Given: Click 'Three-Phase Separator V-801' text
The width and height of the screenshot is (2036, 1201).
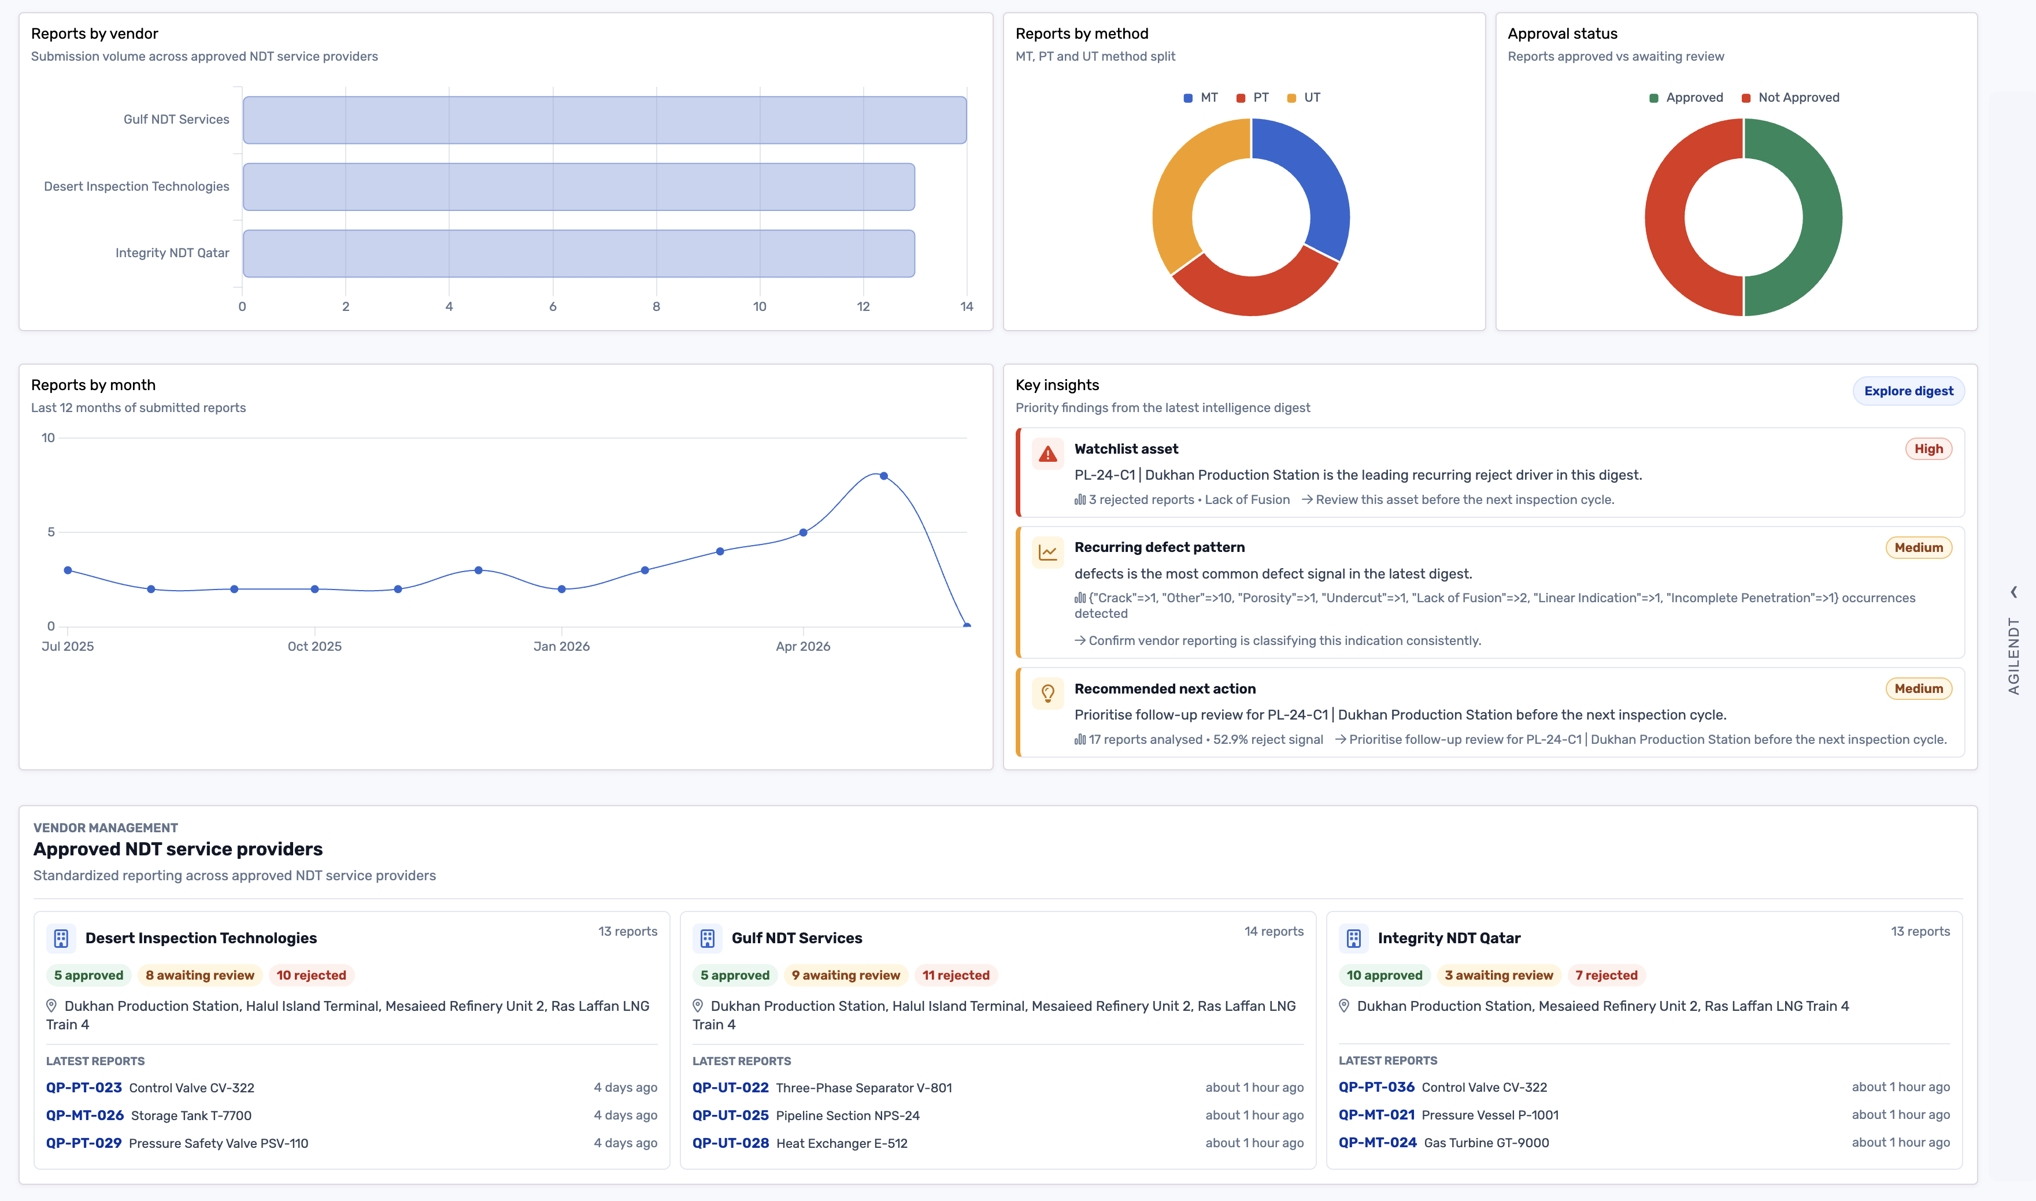Looking at the screenshot, I should (x=864, y=1088).
